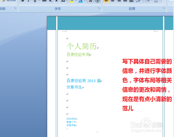
Task: Click the small 百度一下 text
Action: (71, 122)
